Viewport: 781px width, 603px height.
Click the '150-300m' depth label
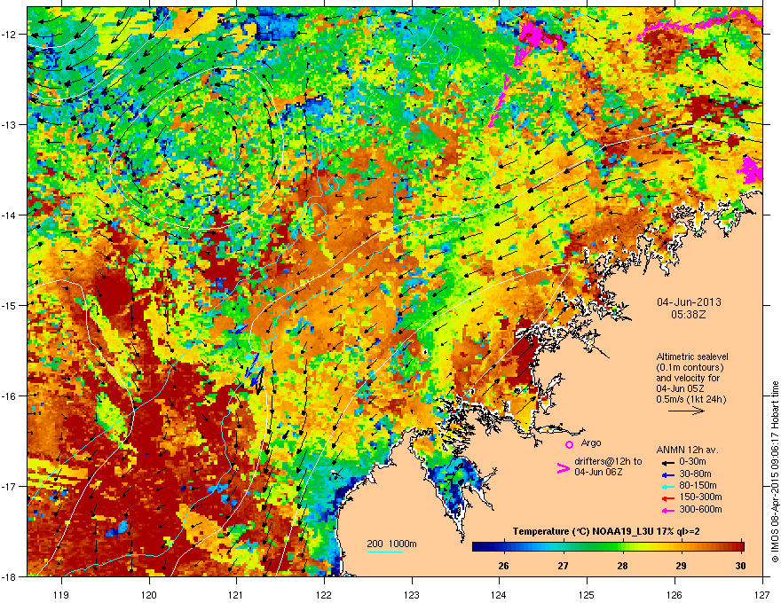click(x=700, y=497)
